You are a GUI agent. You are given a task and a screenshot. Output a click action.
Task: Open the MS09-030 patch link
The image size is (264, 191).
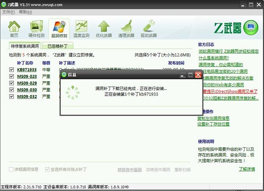pyautogui.click(x=27, y=90)
